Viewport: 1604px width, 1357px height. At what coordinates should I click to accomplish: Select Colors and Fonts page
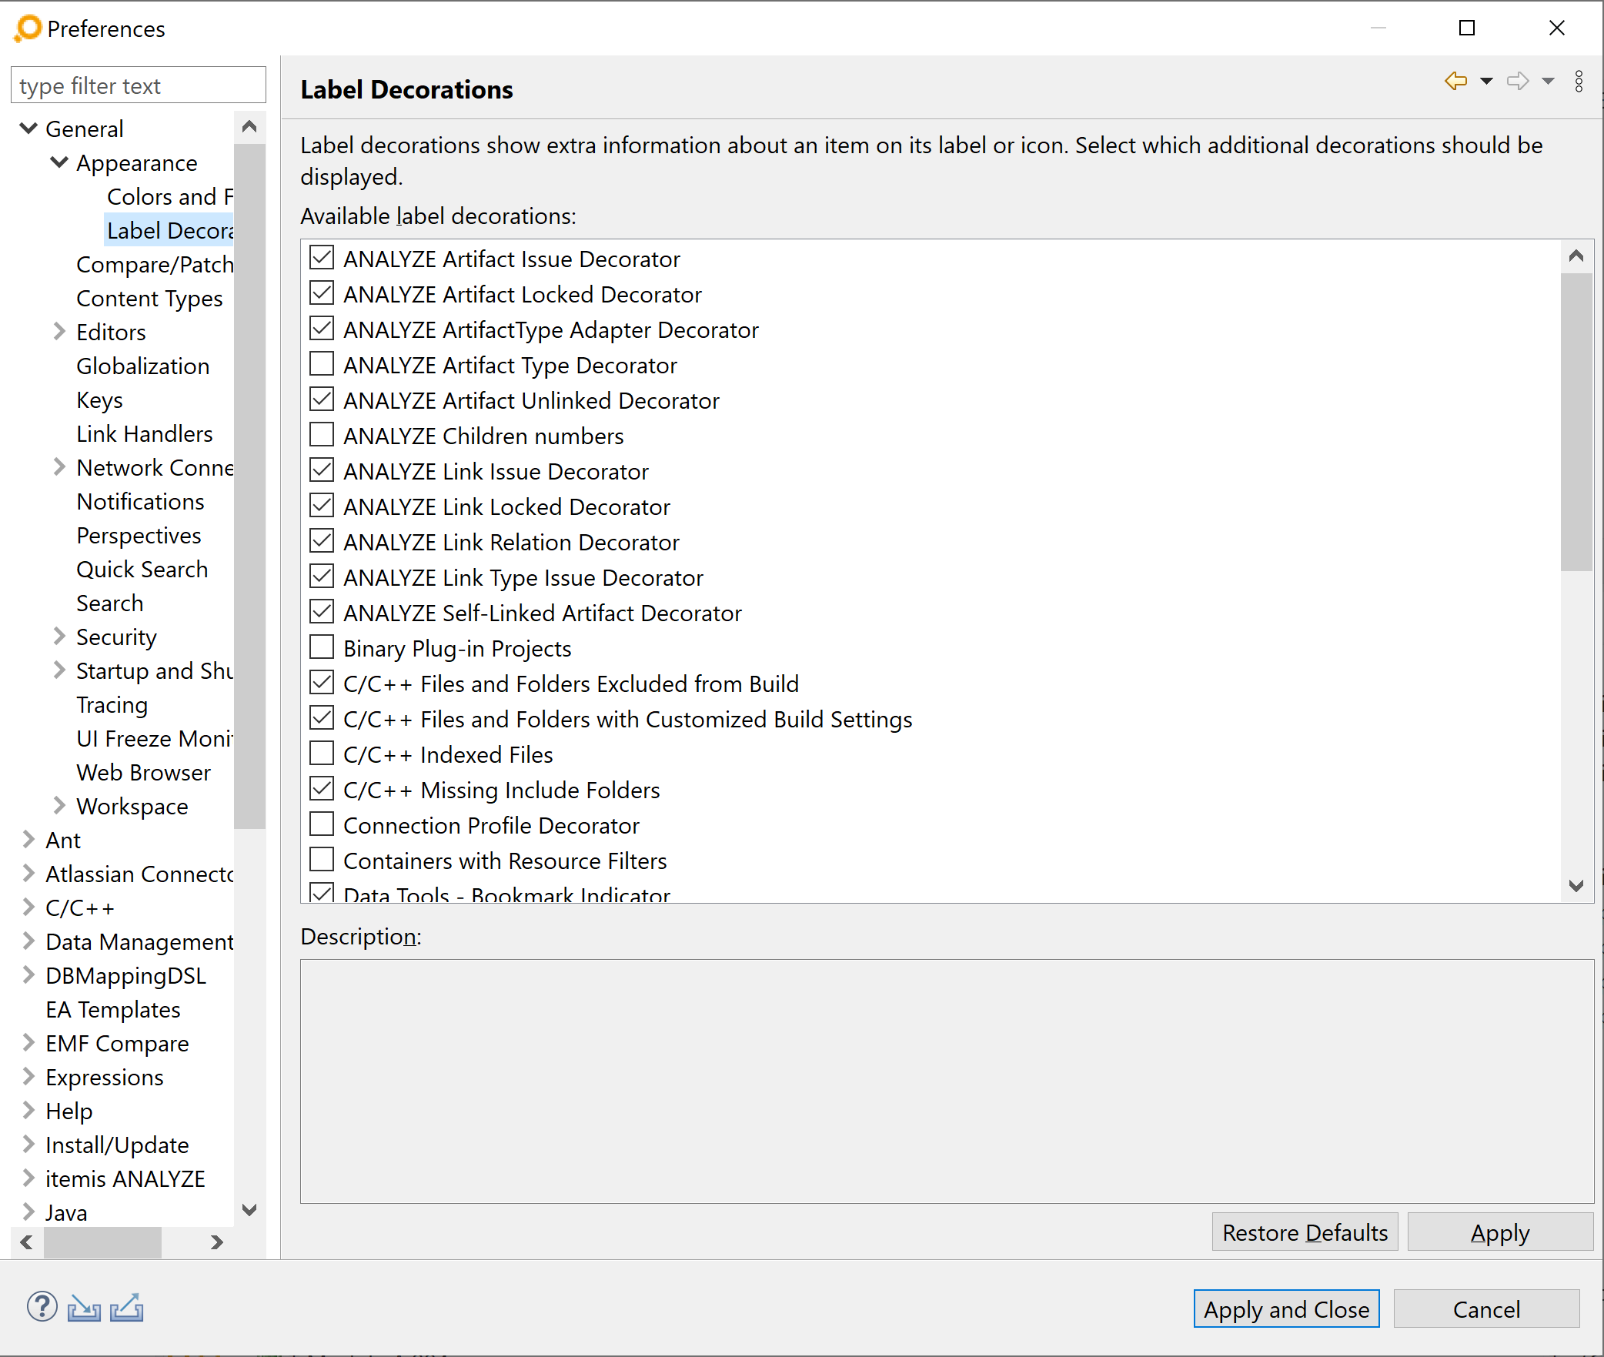[x=169, y=197]
